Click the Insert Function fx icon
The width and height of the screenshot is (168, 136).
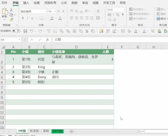click(x=47, y=40)
